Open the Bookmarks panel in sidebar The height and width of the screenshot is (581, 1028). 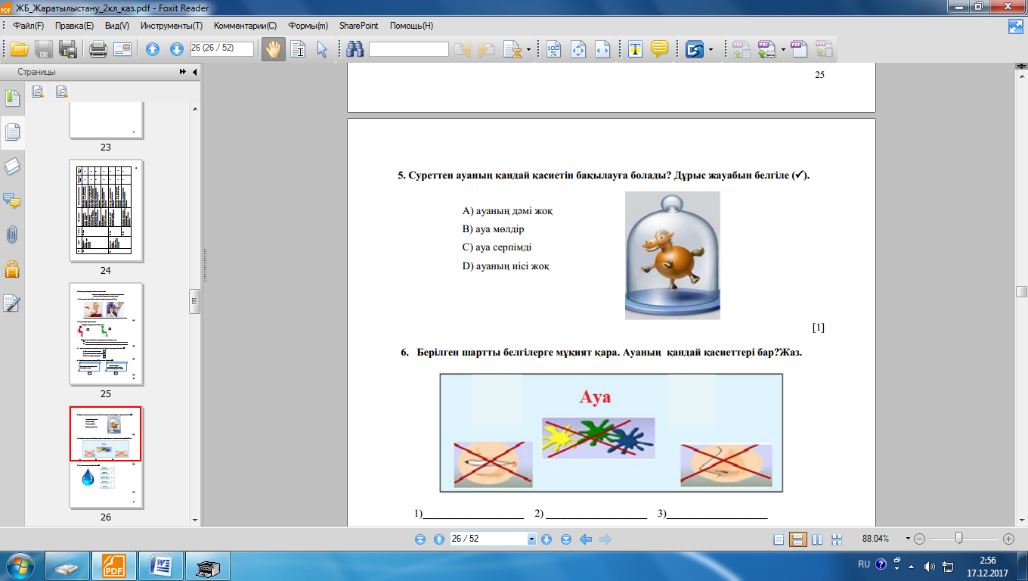pyautogui.click(x=12, y=98)
